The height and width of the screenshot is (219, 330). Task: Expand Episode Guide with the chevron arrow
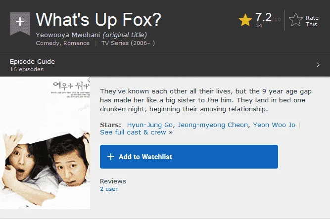318,65
